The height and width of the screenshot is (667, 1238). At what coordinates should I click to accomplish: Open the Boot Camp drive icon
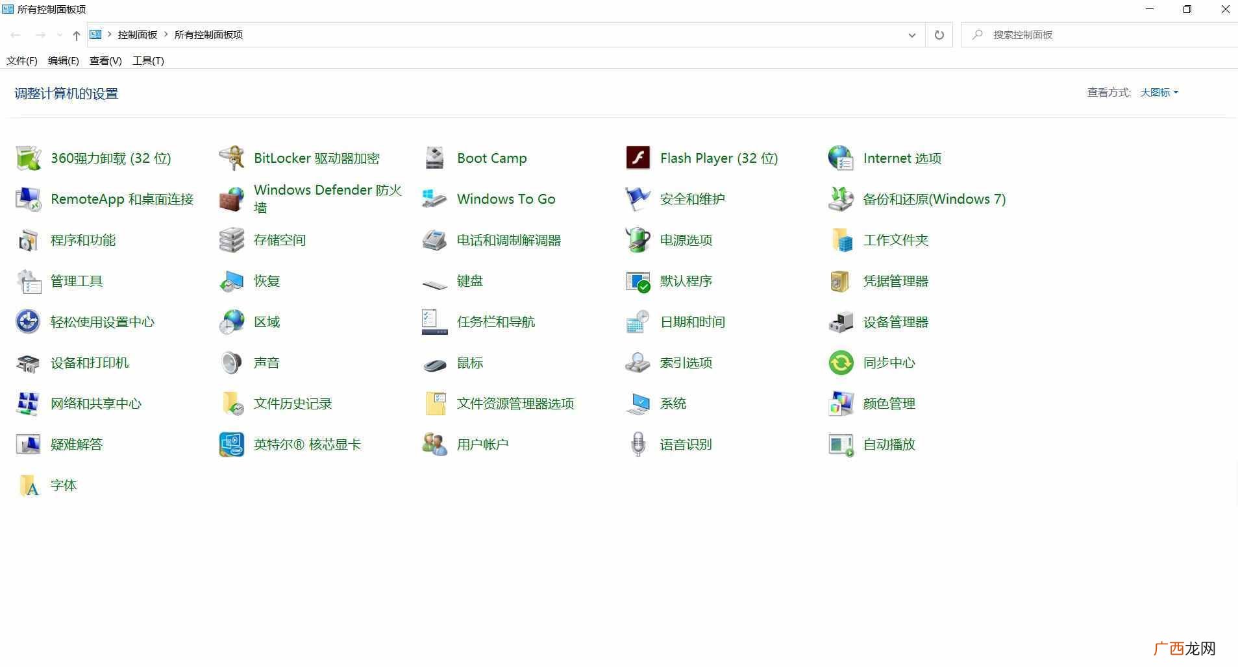coord(434,158)
